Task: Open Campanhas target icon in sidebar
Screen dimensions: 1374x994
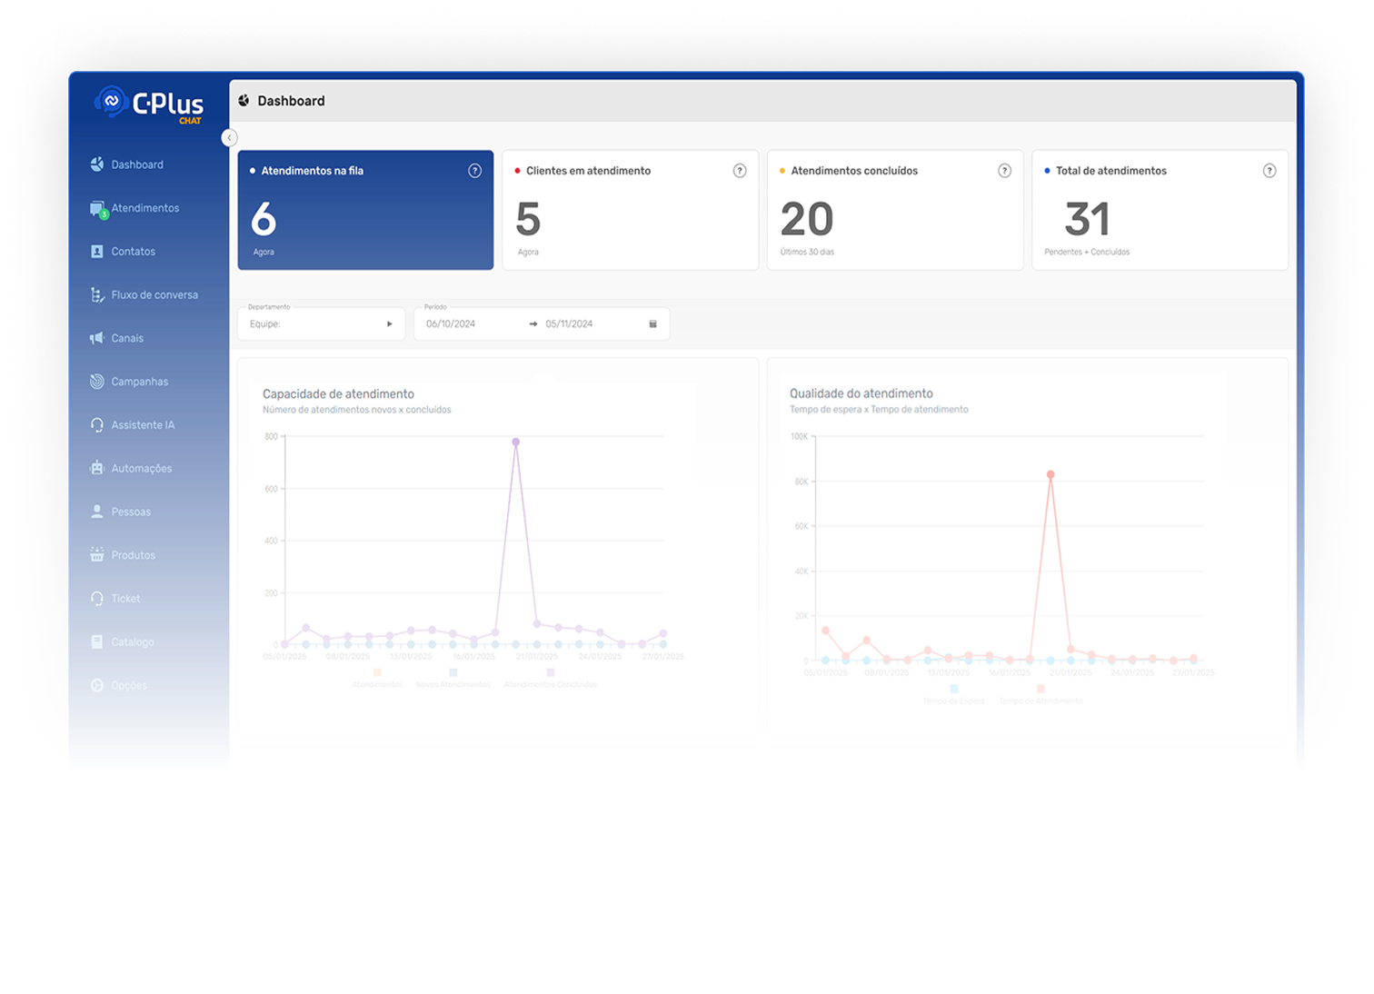Action: 97,382
